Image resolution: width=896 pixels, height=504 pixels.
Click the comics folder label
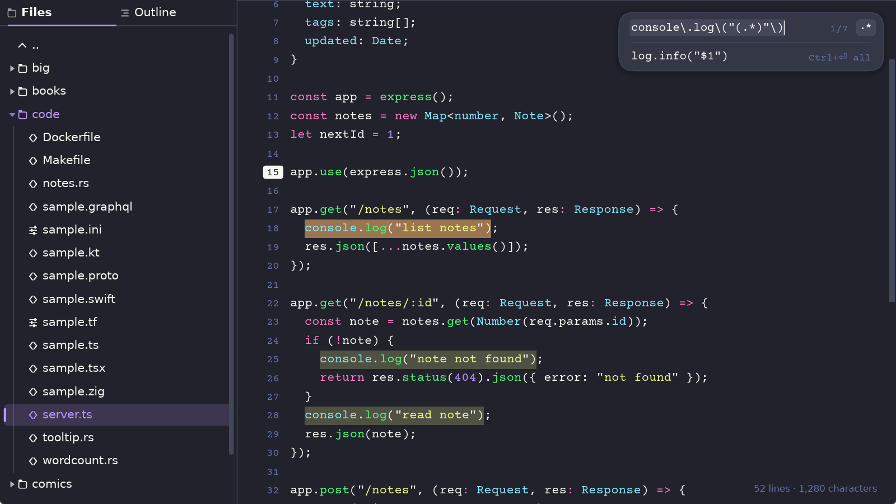52,484
